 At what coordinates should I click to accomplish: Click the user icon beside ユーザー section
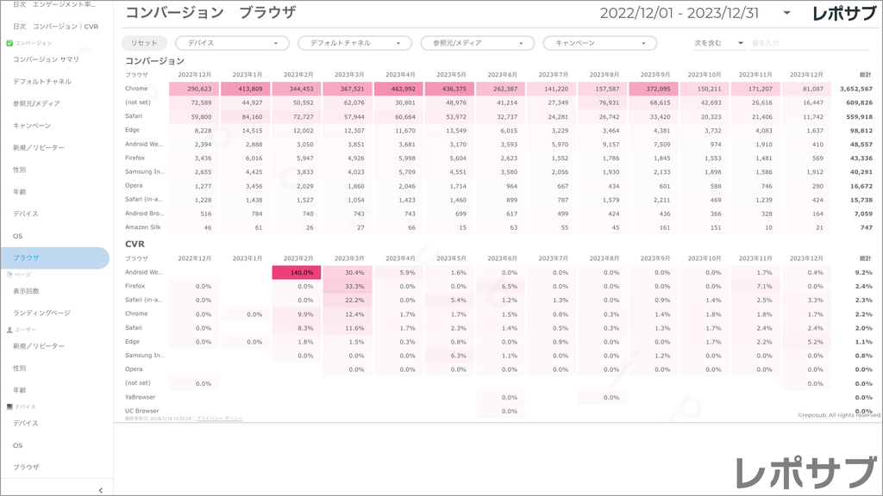[9, 330]
